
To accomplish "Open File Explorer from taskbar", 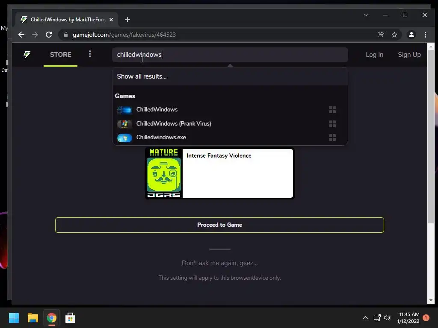I will 33,318.
